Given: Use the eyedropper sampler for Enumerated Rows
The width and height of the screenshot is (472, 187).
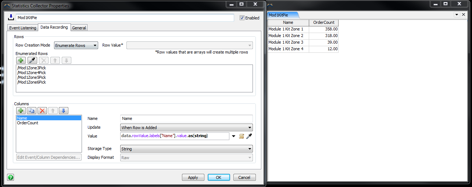Looking at the screenshot, I should 32,60.
